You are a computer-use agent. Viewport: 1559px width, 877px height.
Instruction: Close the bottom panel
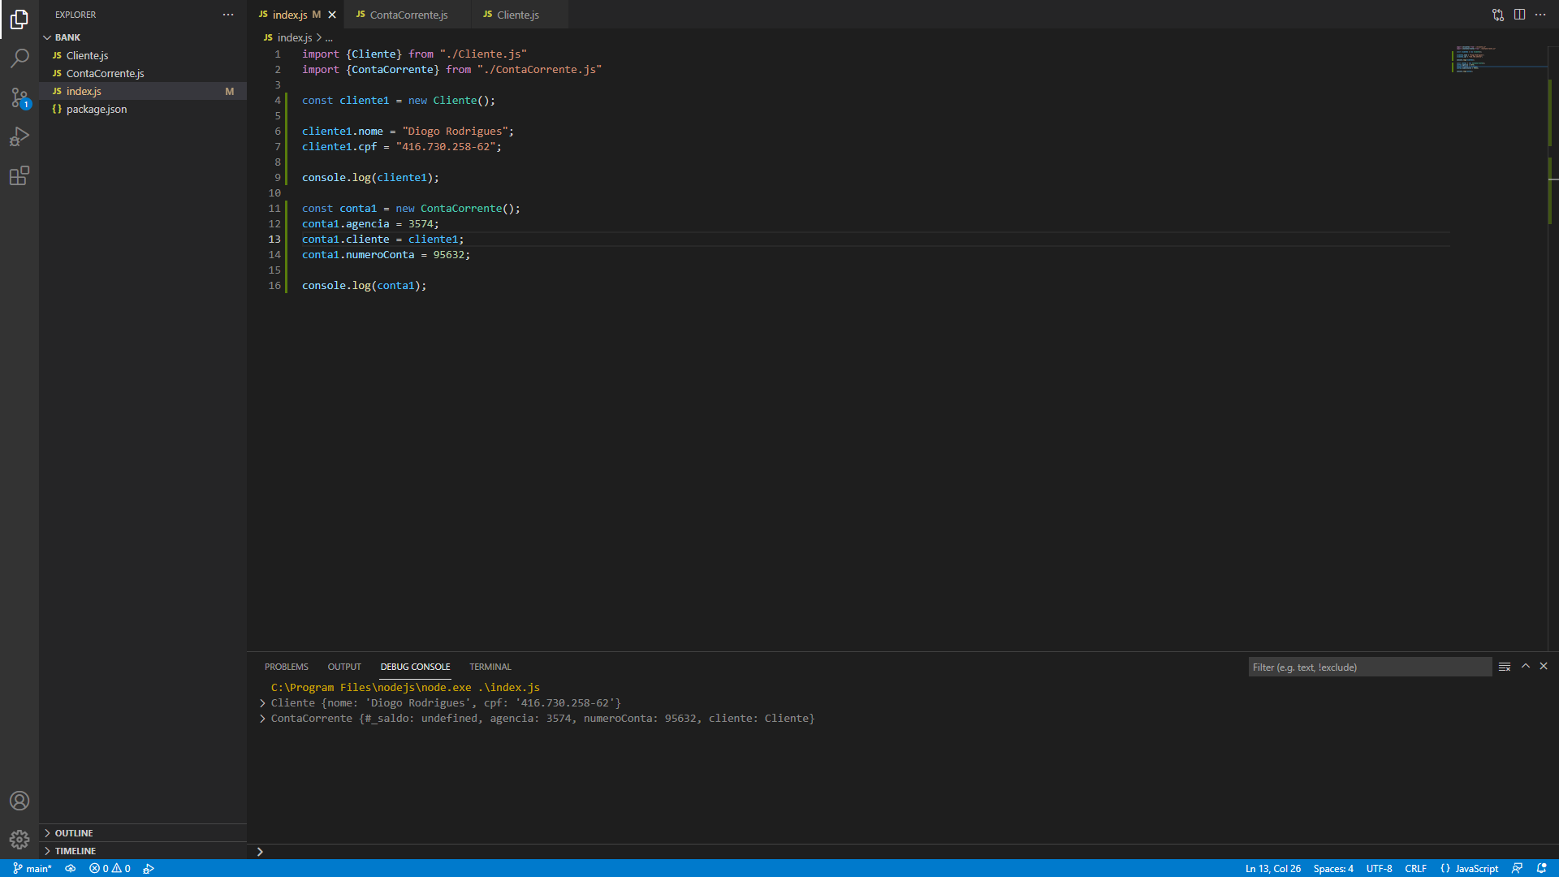pos(1544,667)
